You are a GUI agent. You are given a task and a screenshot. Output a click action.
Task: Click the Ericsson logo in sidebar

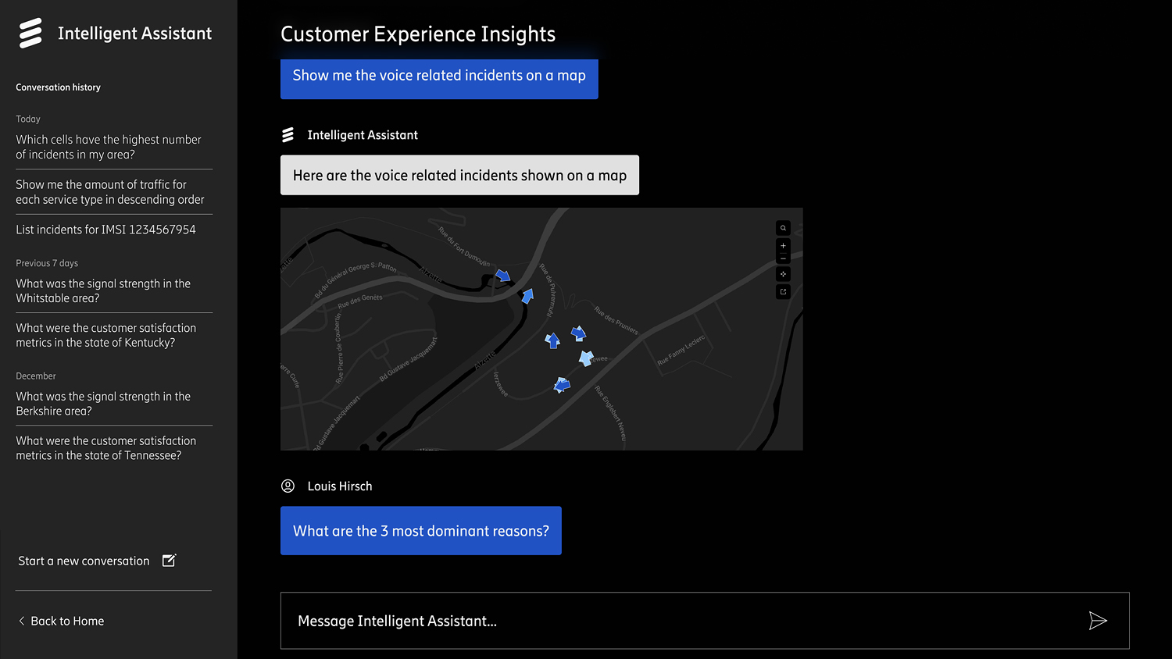30,34
